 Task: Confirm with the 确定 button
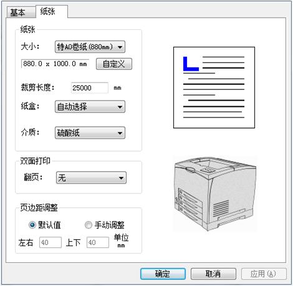(163, 274)
